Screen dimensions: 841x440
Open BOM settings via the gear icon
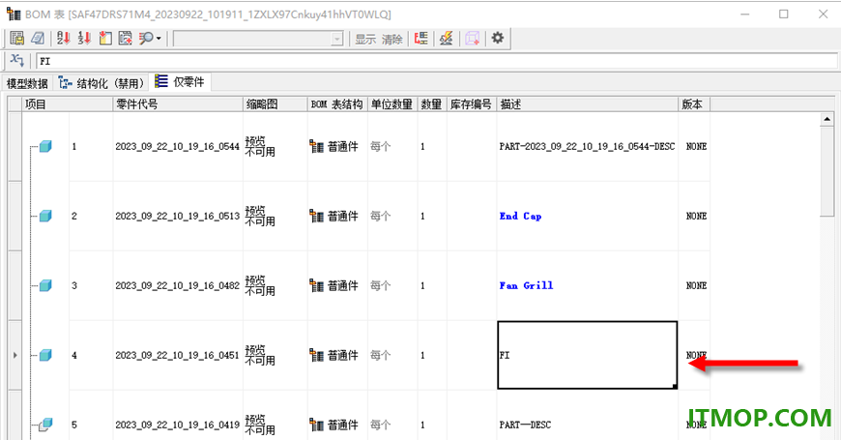point(498,38)
